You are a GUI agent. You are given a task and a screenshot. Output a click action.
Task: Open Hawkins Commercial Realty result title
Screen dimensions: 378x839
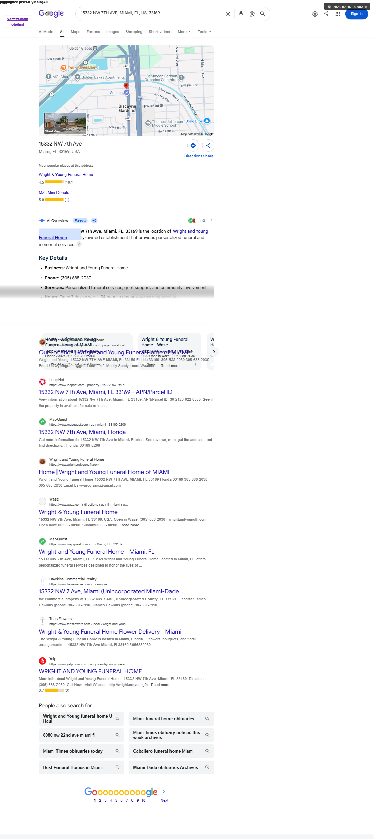tap(112, 591)
